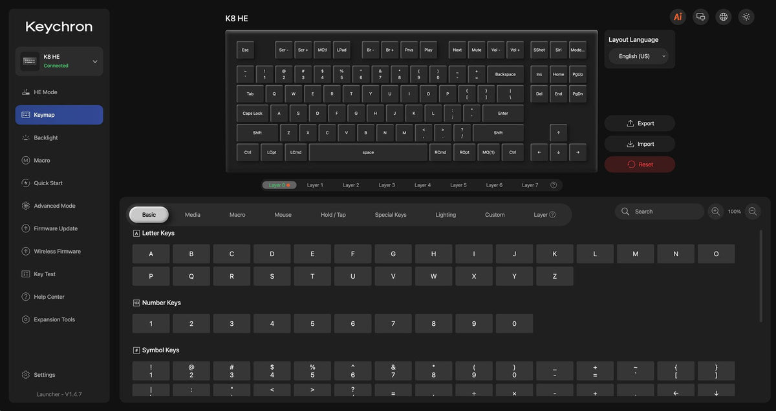The width and height of the screenshot is (776, 411).
Task: Switch to the Media tab
Action: pos(192,215)
